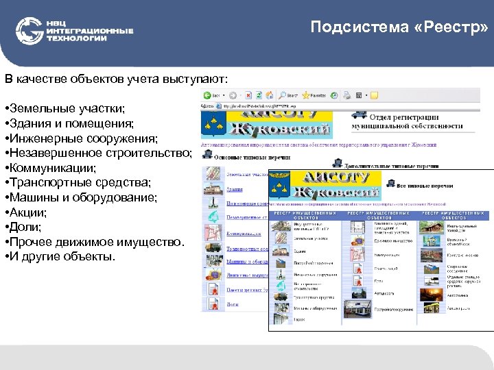The image size is (494, 370).
Task: Open Транспортные средства link in back page
Action: (247, 249)
